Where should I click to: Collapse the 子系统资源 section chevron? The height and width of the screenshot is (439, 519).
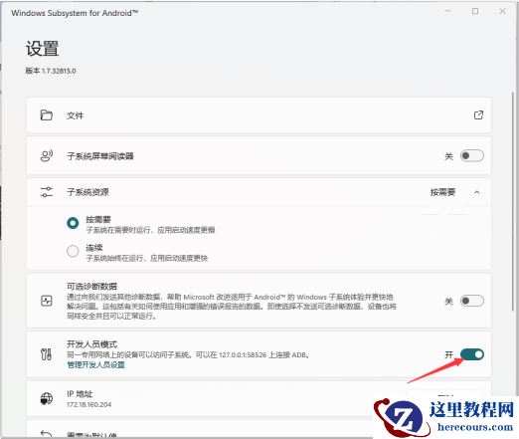[x=476, y=192]
